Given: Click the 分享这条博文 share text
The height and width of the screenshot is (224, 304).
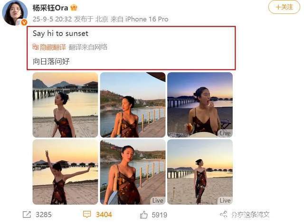Looking at the screenshot, I should tap(250, 215).
